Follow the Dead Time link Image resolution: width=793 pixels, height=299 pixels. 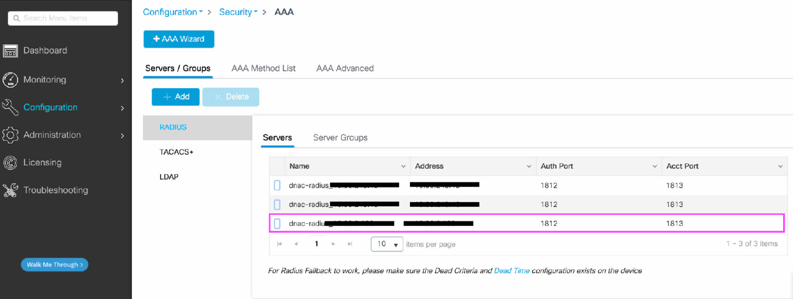512,271
